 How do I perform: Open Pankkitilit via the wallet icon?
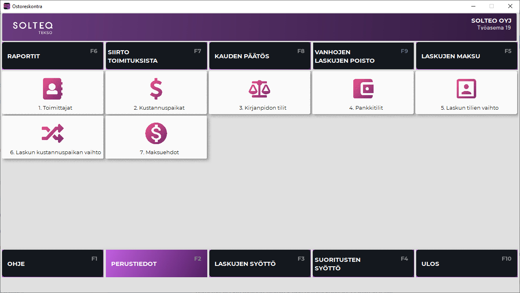coord(363,89)
